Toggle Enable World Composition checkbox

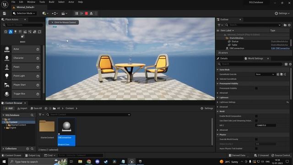256,116
